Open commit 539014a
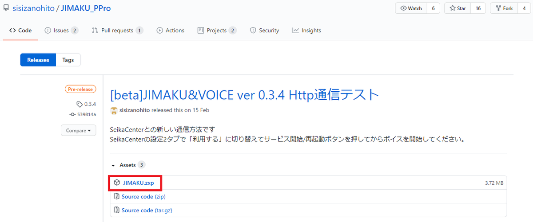Image resolution: width=533 pixels, height=222 pixels. (86, 114)
